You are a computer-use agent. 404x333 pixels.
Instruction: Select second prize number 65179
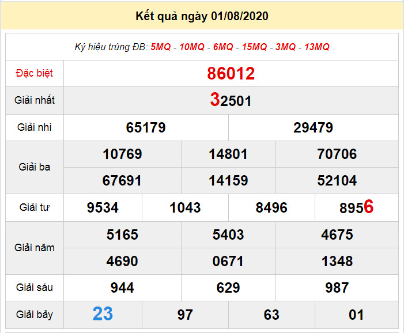(146, 127)
